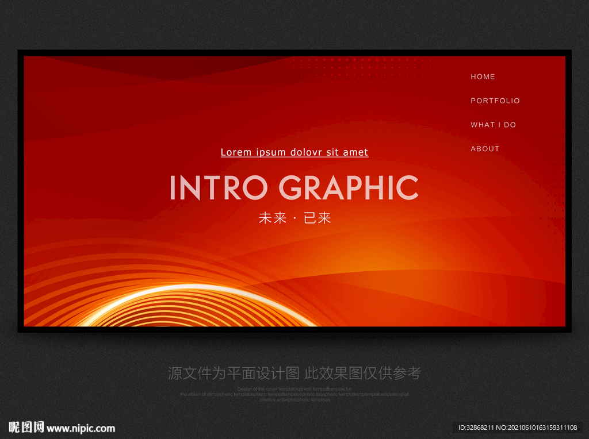
Task: Click the 未来 · 已来 subtitle text
Action: (294, 218)
